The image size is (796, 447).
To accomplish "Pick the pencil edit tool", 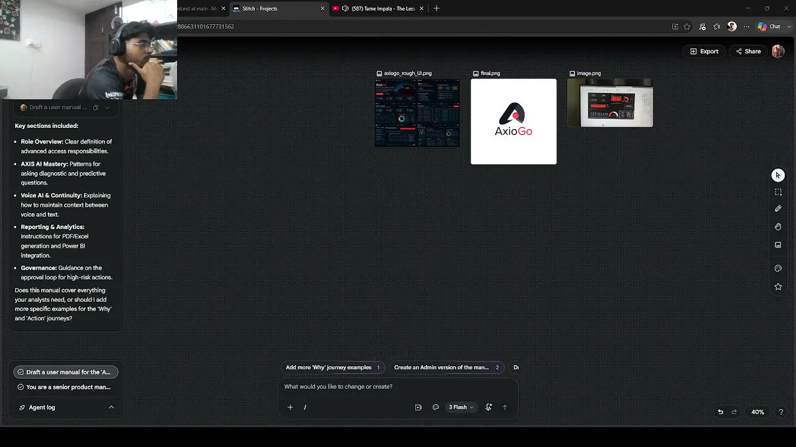I will coord(778,209).
